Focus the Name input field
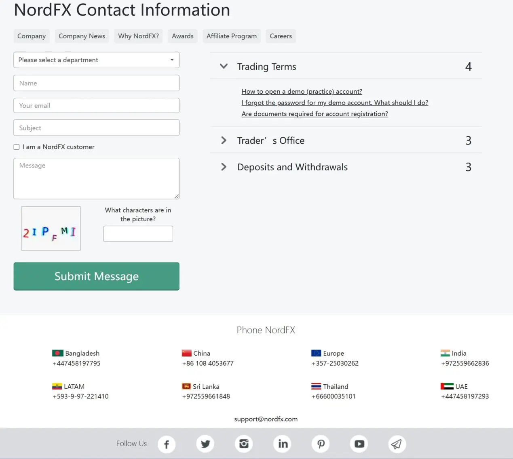The image size is (513, 459). click(x=96, y=83)
